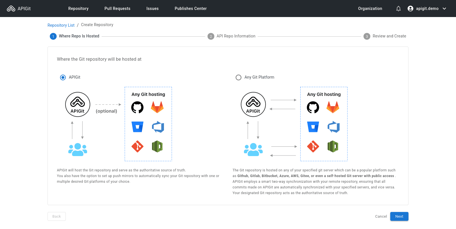Go to Issues

tap(153, 9)
